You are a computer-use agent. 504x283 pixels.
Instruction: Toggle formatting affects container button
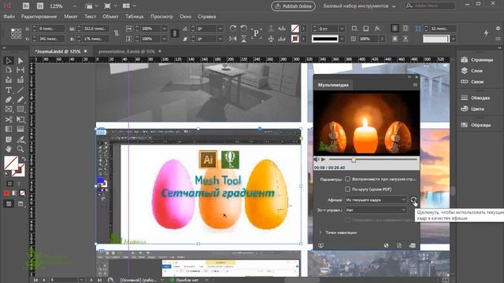9,183
